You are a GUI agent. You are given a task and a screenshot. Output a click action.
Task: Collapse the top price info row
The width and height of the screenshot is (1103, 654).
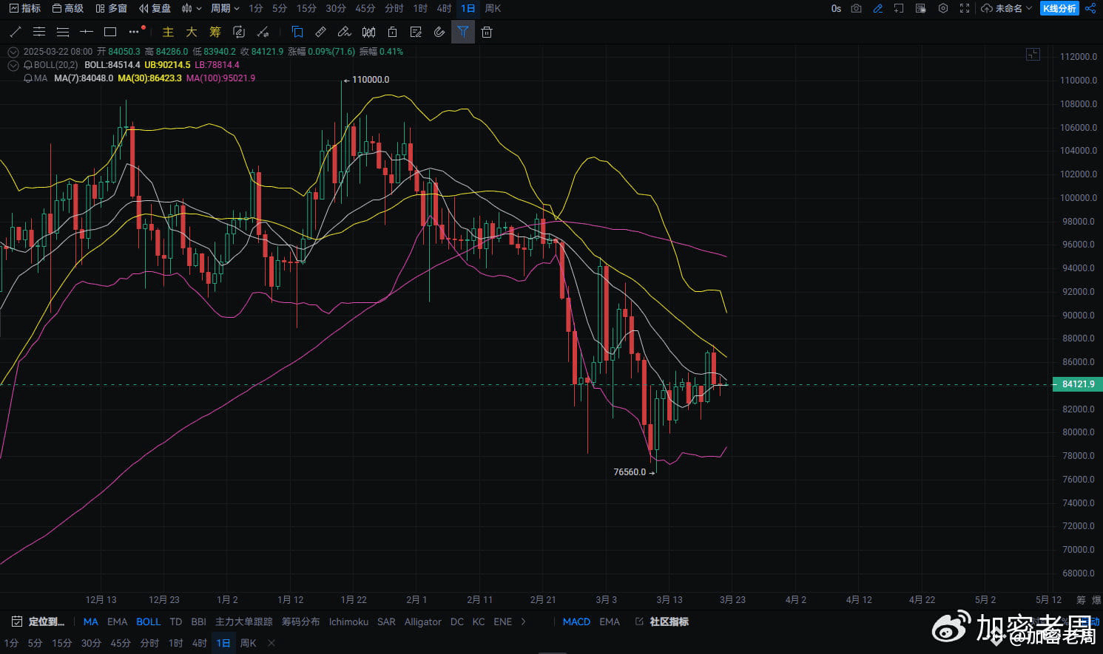point(13,52)
